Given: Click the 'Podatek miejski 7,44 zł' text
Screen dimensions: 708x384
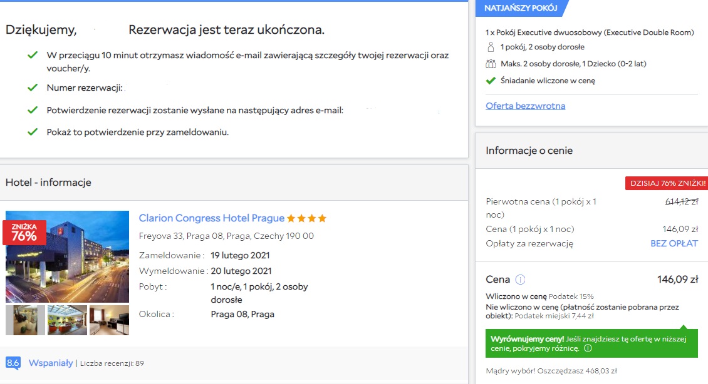Looking at the screenshot, I should (554, 316).
